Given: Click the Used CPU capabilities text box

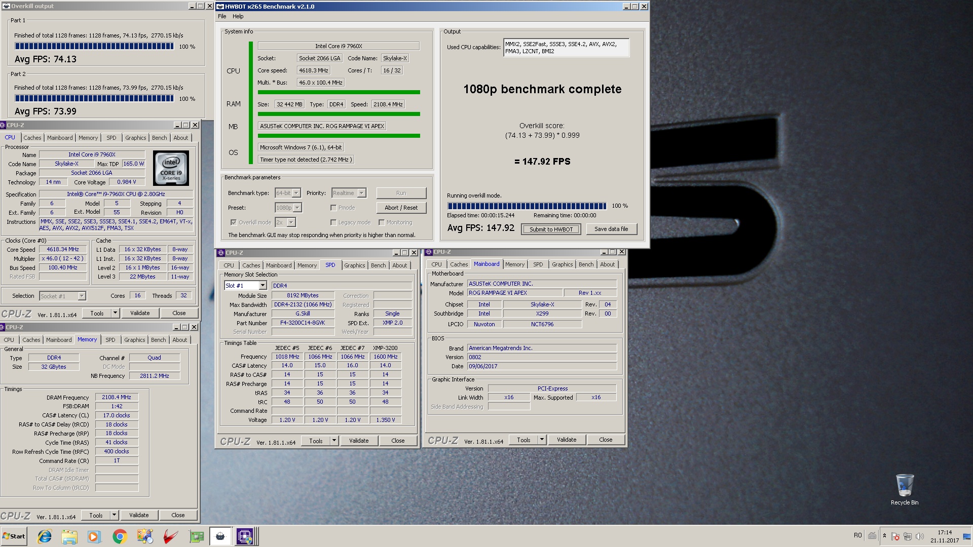Looking at the screenshot, I should pos(567,48).
